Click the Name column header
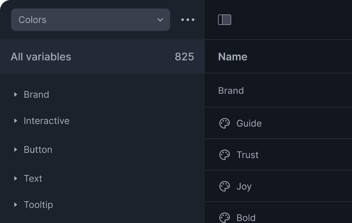352x223 pixels. click(232, 56)
